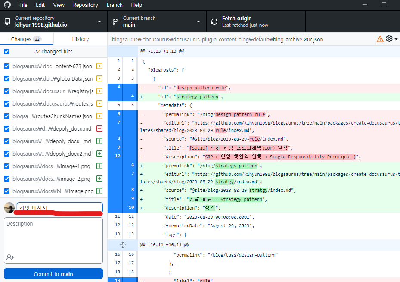Click deleted status icon for depoly_docu.md
Image resolution: width=400 pixels, height=282 pixels.
click(x=99, y=129)
